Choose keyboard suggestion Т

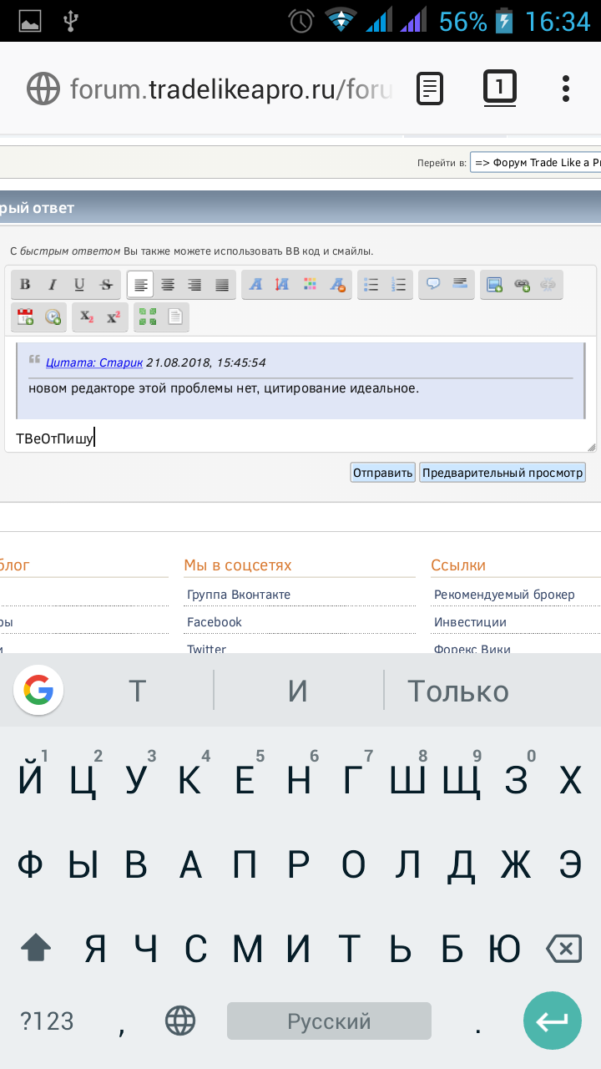[x=138, y=691]
